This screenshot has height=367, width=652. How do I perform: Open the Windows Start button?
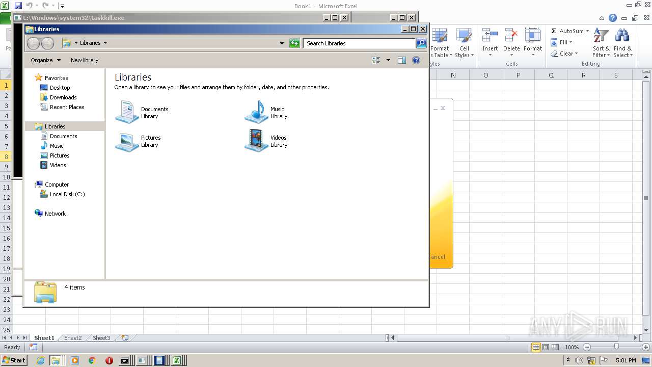(x=14, y=360)
